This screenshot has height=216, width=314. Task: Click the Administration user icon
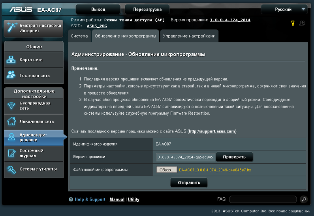point(11,137)
